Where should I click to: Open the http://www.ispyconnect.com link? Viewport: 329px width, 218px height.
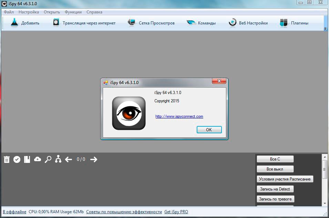(x=179, y=116)
